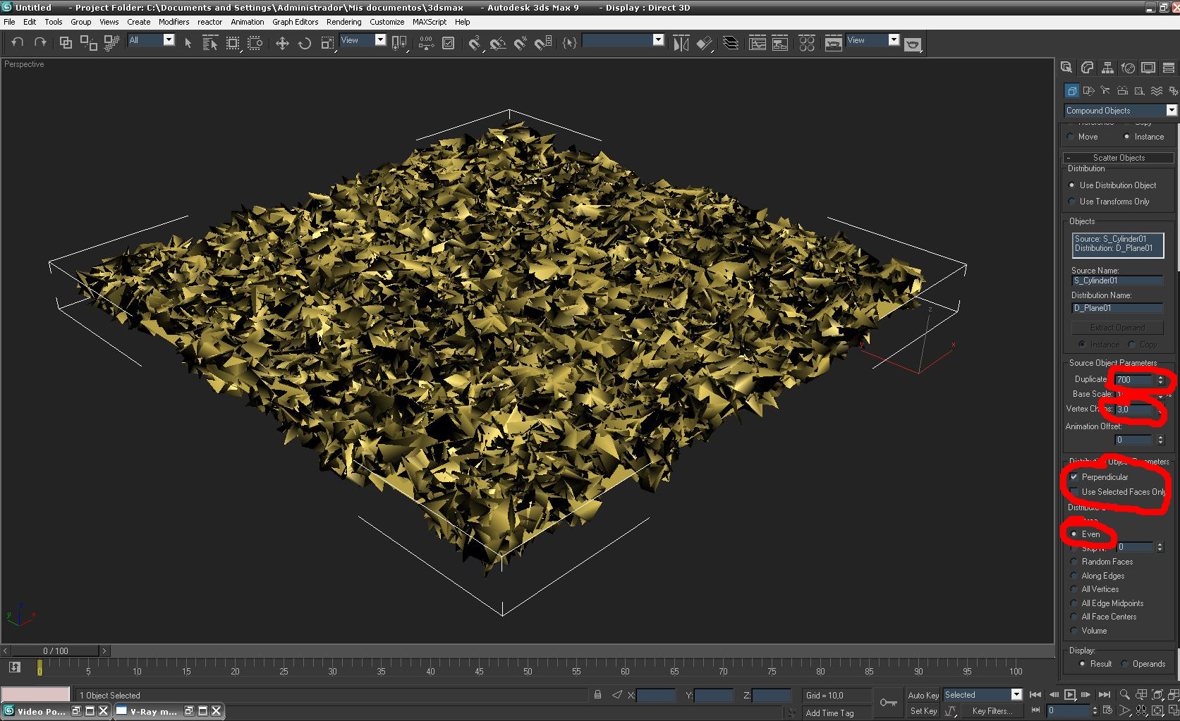Open the key filter Selected dropdown
Screen dimensions: 1180x721
point(983,695)
